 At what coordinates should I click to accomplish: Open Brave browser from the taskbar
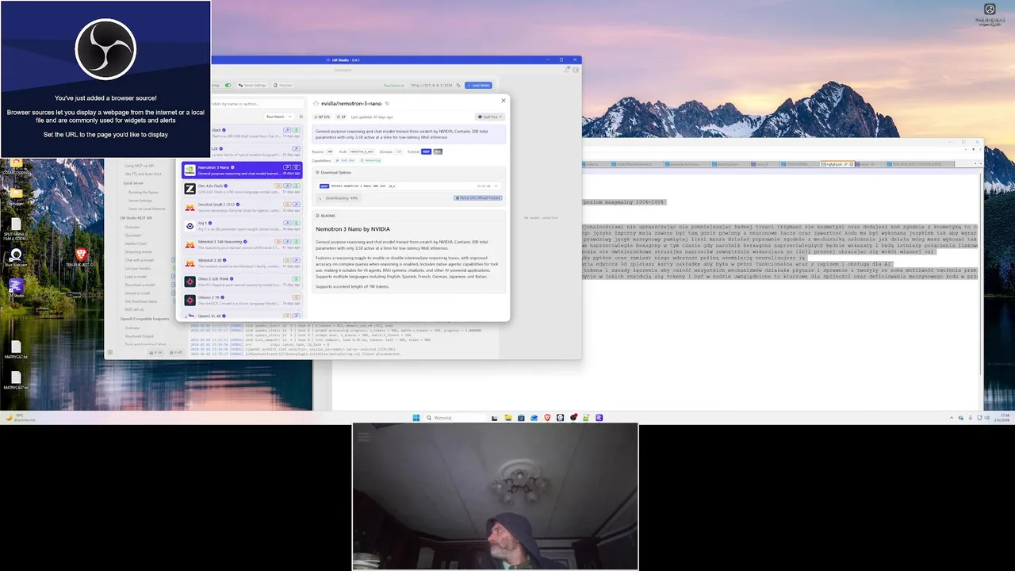coord(547,417)
